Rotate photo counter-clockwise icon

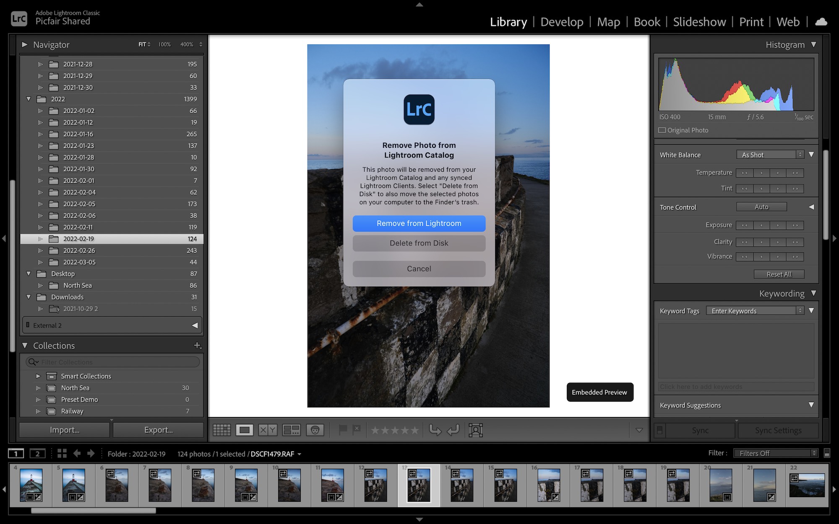(435, 430)
